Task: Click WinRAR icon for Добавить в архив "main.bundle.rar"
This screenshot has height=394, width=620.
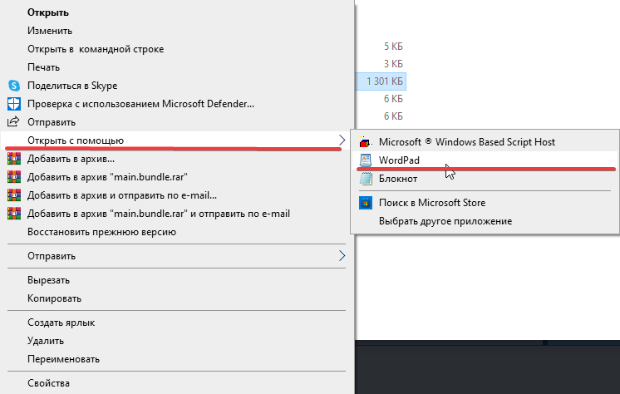Action: (x=14, y=177)
